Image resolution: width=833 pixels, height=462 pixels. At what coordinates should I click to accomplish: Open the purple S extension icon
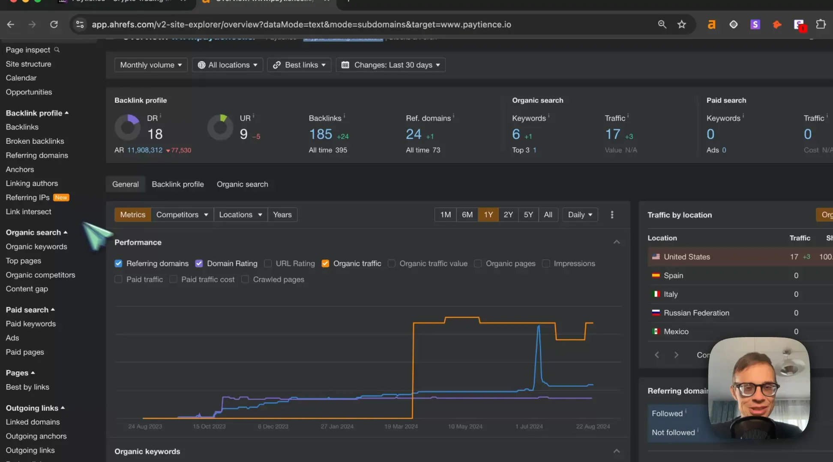(x=755, y=24)
